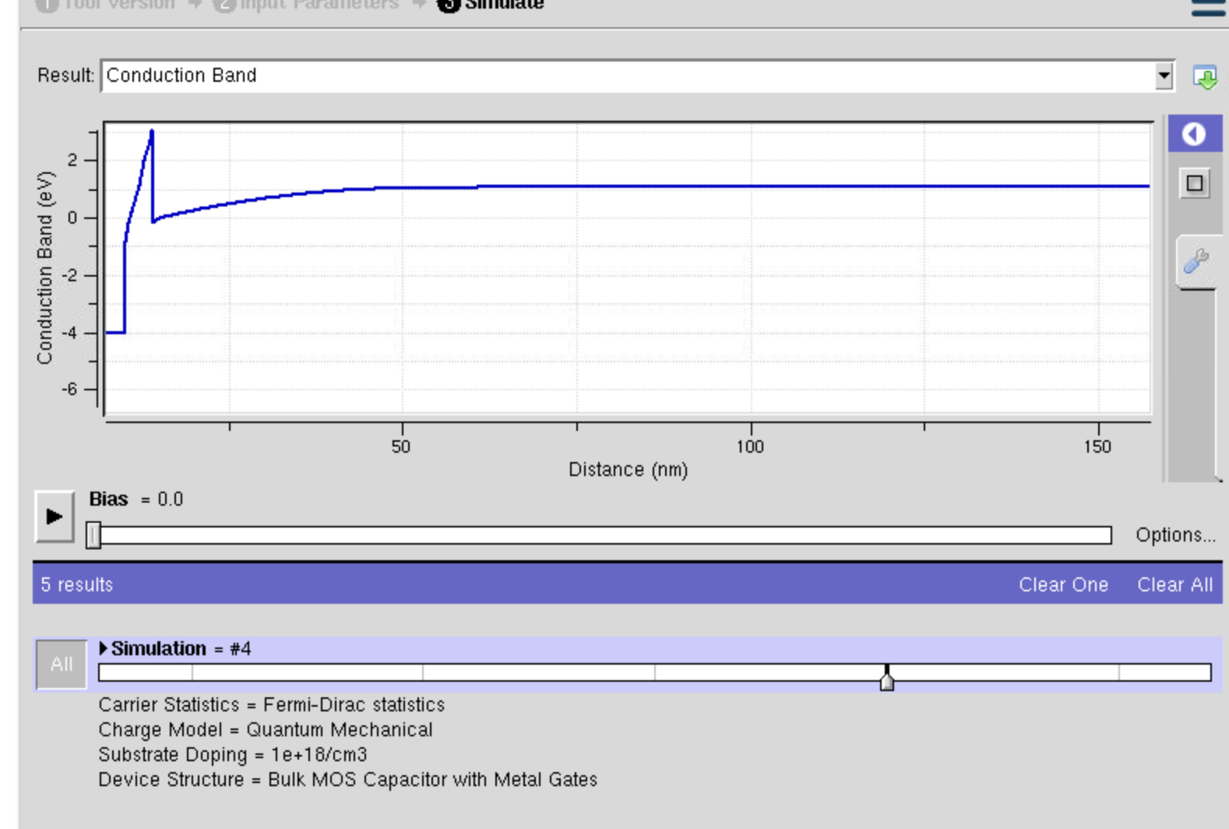Play the Bias sequence animation

tap(55, 516)
